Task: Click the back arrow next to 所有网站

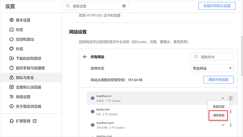Action: coord(85,57)
